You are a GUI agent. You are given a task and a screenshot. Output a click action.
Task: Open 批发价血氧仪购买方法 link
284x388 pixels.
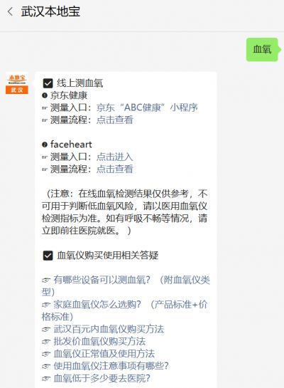coord(99,342)
